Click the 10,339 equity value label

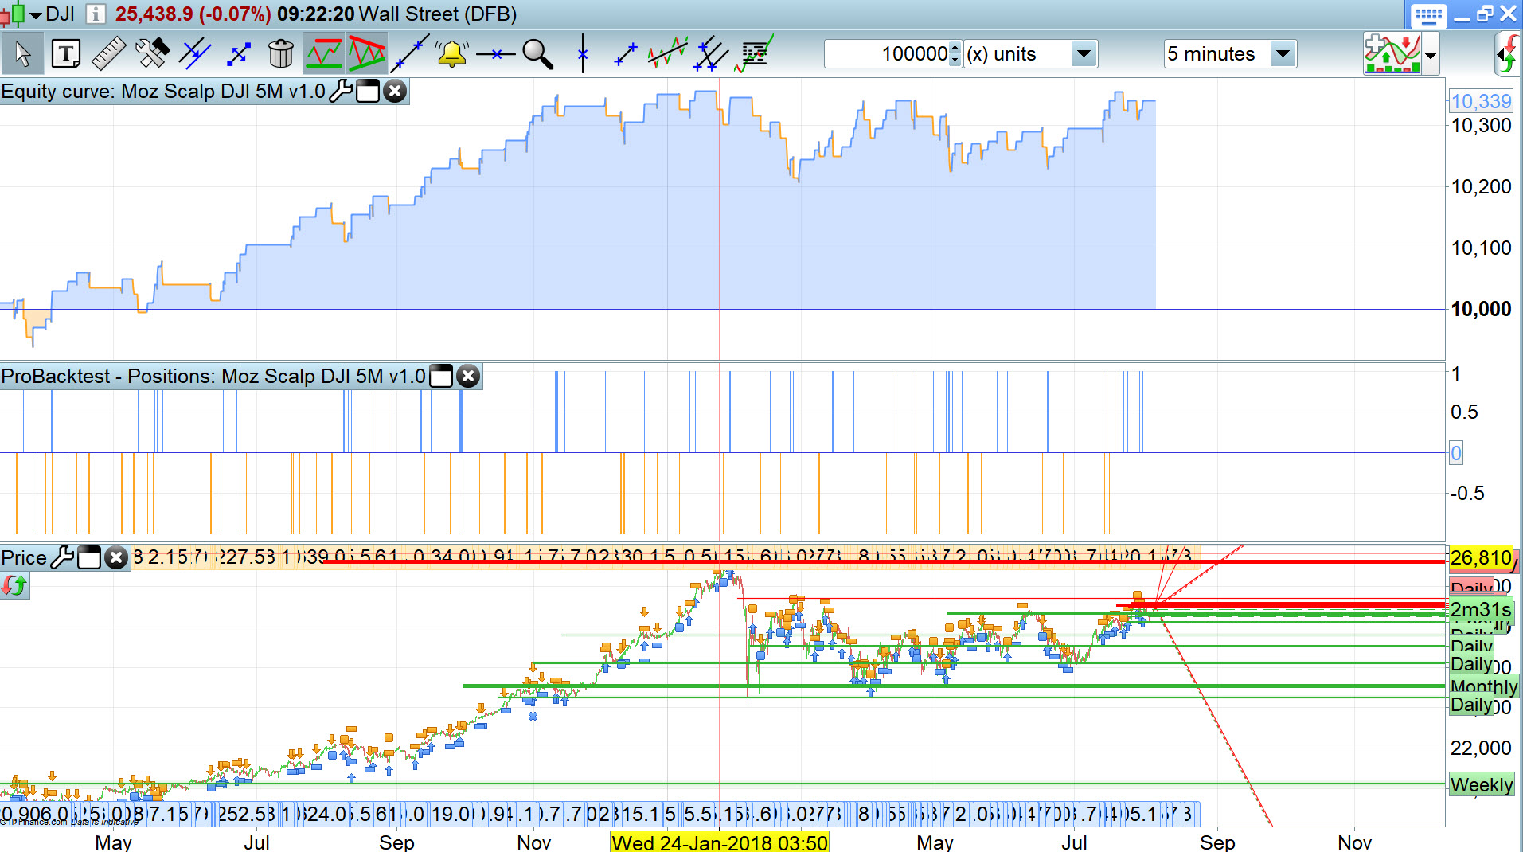tap(1481, 101)
